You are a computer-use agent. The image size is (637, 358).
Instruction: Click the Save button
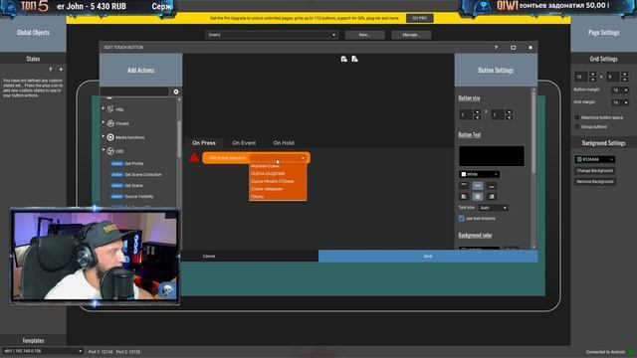428,257
